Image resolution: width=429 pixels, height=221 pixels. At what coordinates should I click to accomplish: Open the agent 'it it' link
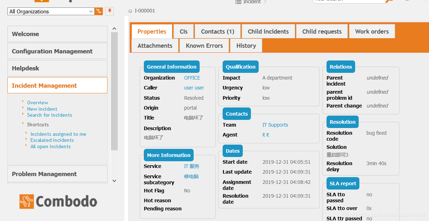[266, 135]
